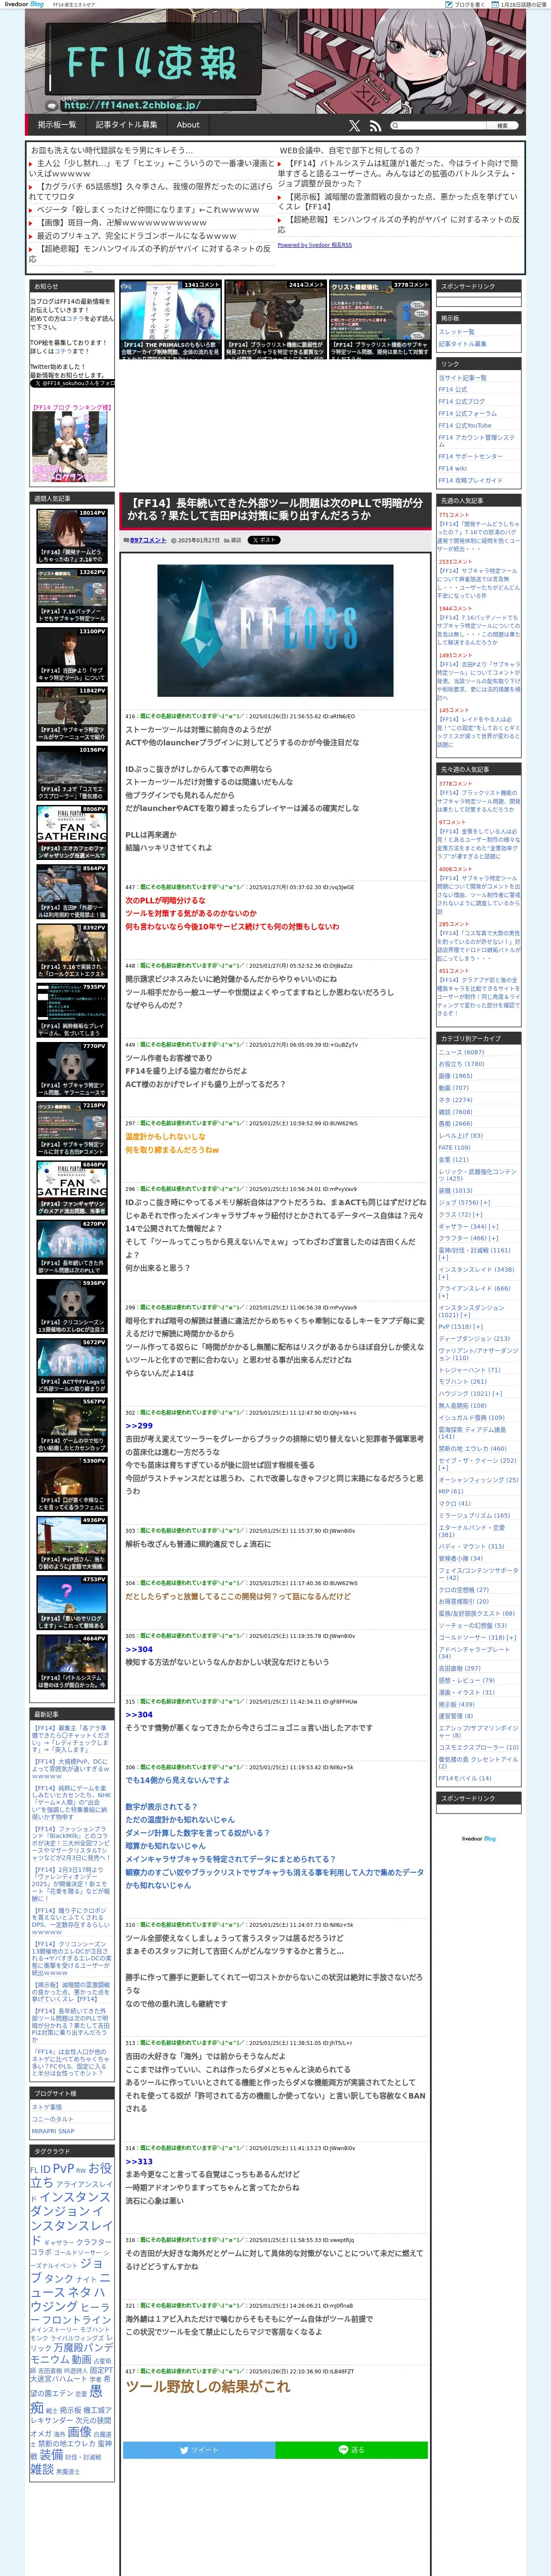Open the weekly popular article thumbnail marked 18014PV
The height and width of the screenshot is (2576, 551).
click(x=72, y=536)
